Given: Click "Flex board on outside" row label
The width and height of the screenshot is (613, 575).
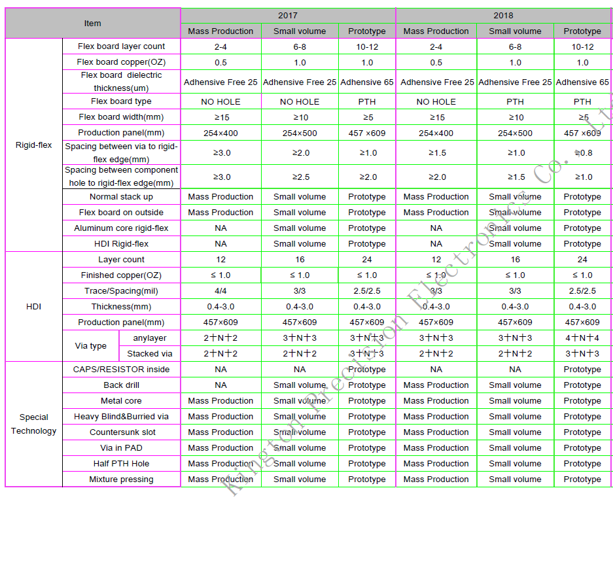Looking at the screenshot, I should point(121,212).
